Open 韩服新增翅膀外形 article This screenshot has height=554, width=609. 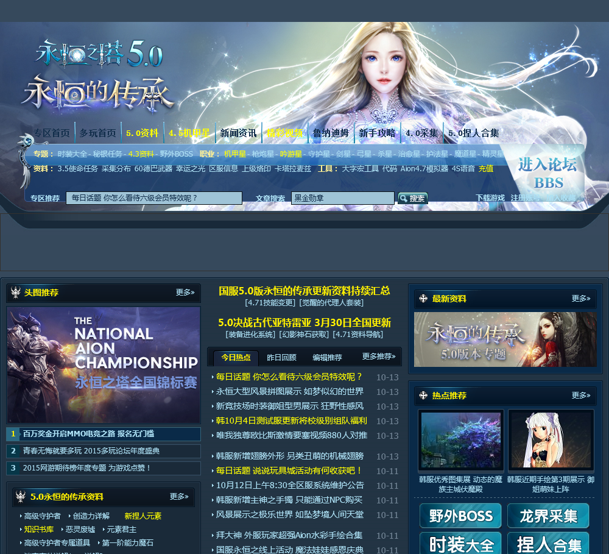click(289, 456)
